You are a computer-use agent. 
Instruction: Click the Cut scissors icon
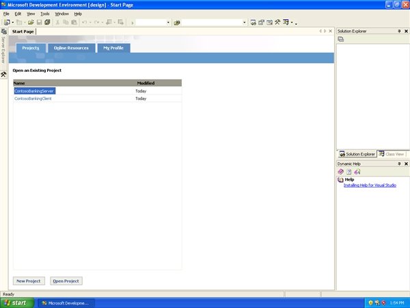(x=57, y=23)
